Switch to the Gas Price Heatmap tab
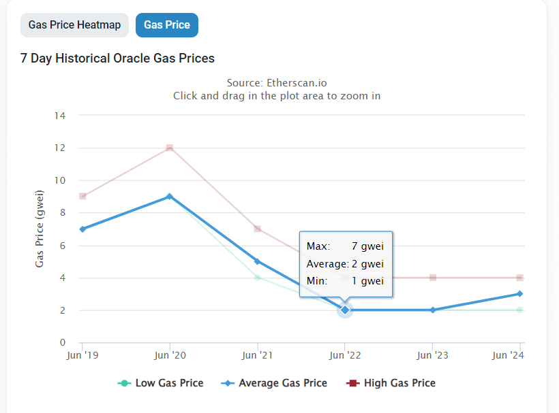This screenshot has height=413, width=559. pos(74,25)
